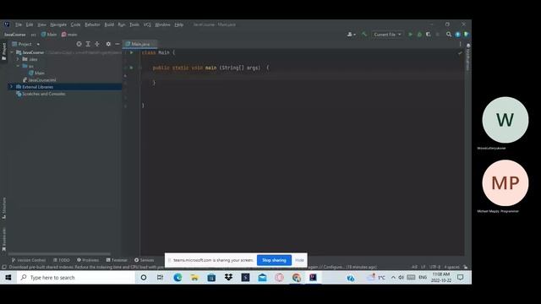Open the Problems tool window
This screenshot has width=541, height=304.
pyautogui.click(x=88, y=260)
